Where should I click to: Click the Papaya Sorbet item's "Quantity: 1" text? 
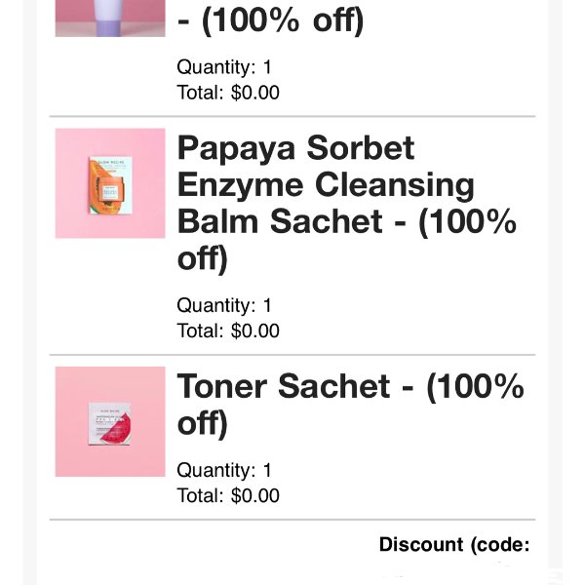click(x=224, y=305)
